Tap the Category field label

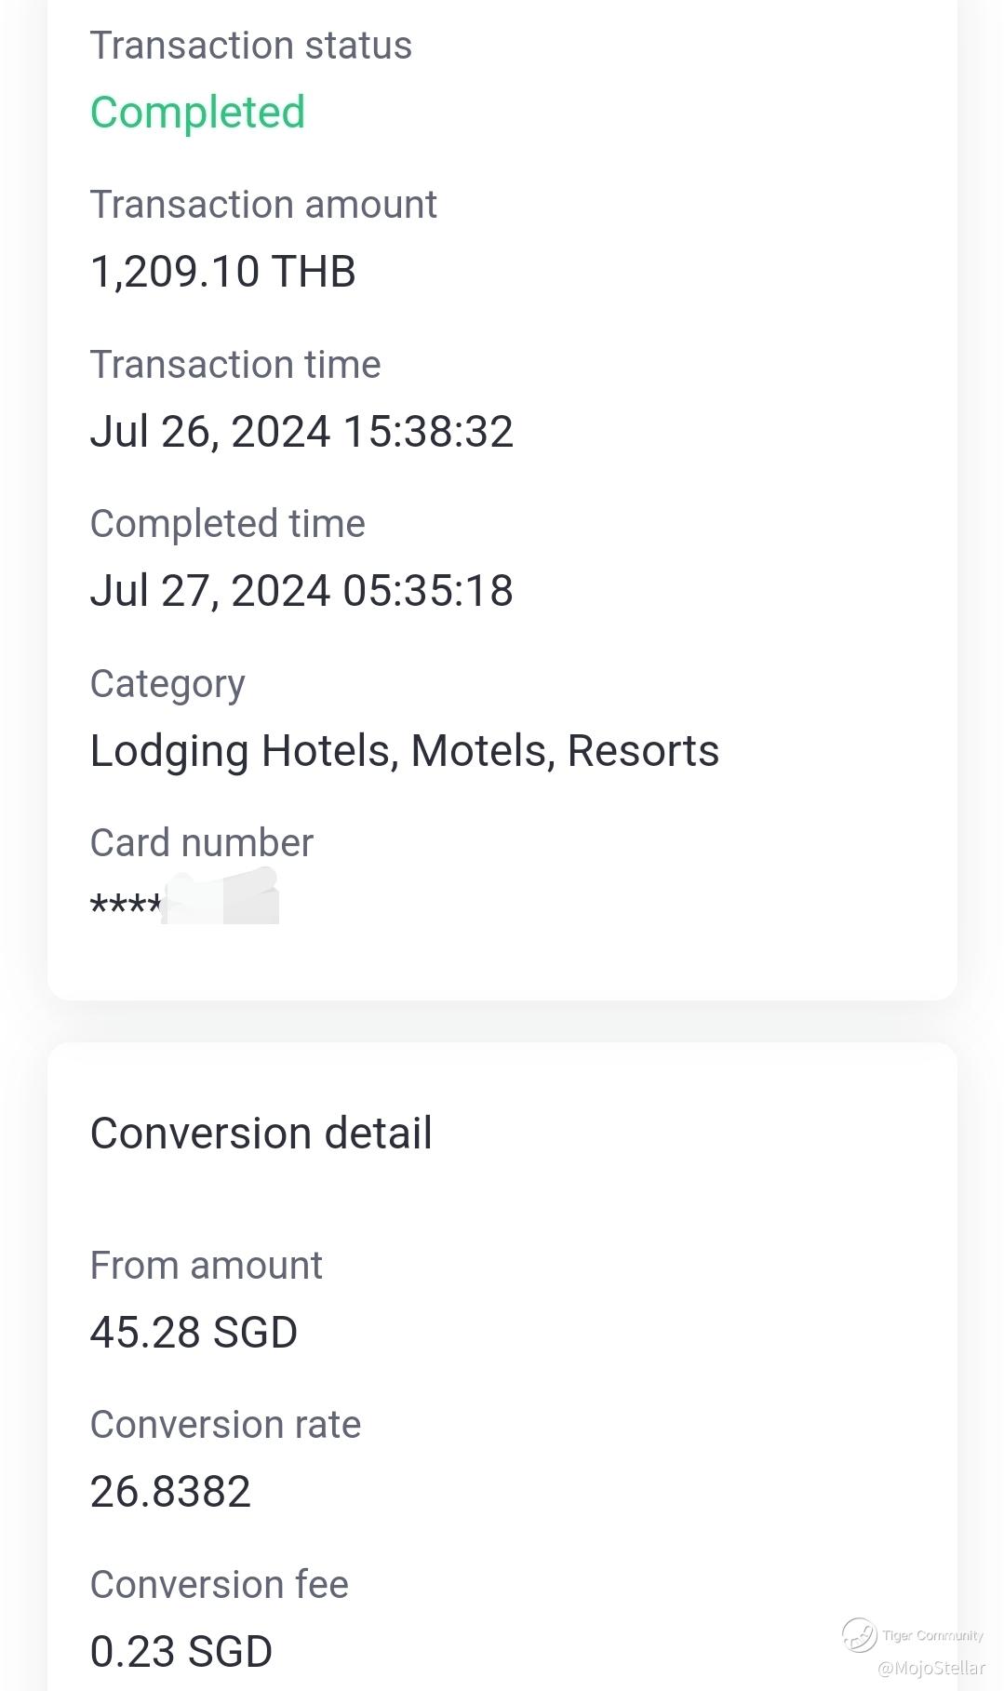[x=167, y=684]
